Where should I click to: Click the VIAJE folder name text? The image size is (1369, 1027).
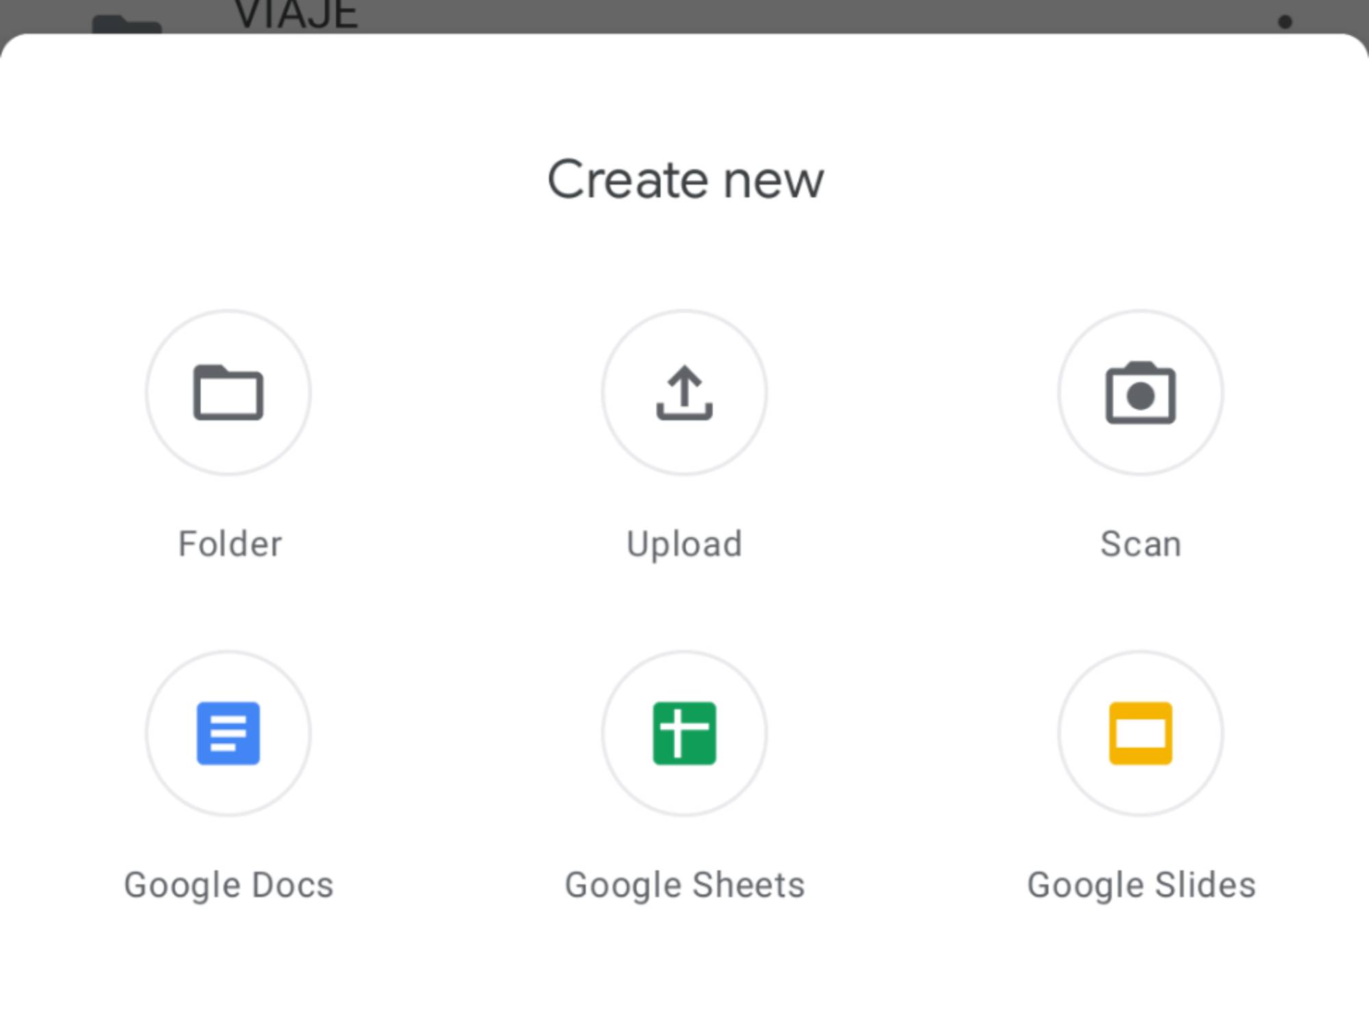pos(296,15)
